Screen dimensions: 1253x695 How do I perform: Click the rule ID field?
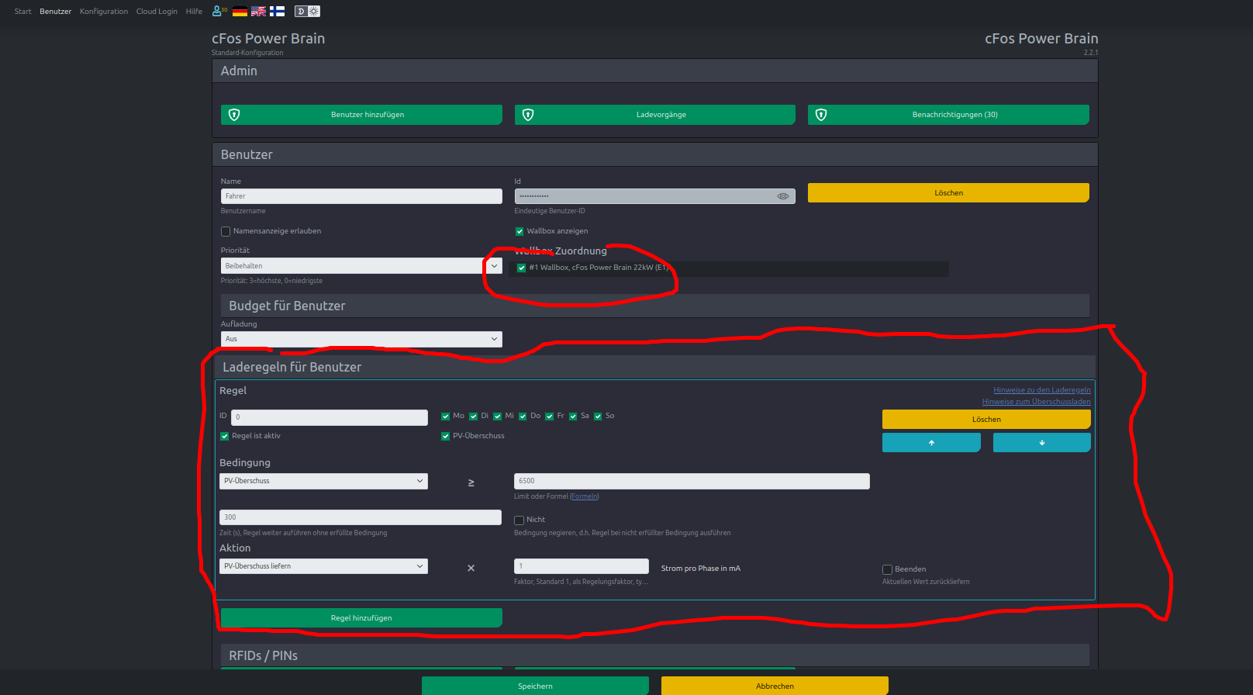[330, 417]
